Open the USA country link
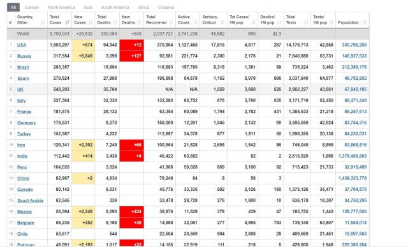The width and height of the screenshot is (408, 247). click(22, 45)
